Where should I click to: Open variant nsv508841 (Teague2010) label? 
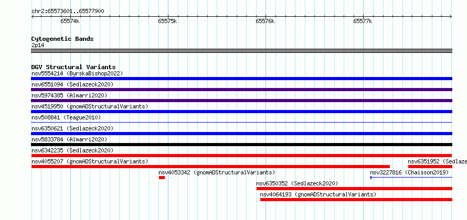tap(66, 117)
